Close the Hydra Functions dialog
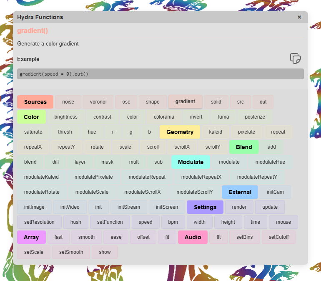321x281 pixels. tap(299, 17)
